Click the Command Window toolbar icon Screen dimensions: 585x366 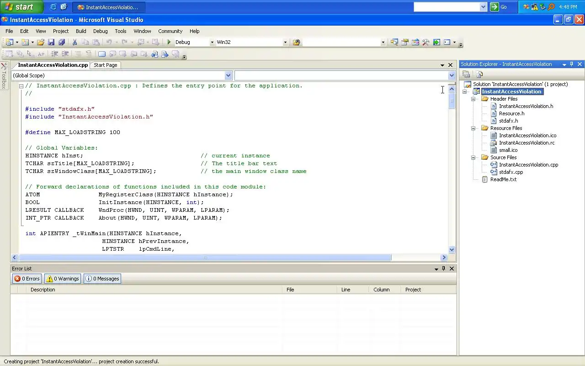click(447, 42)
